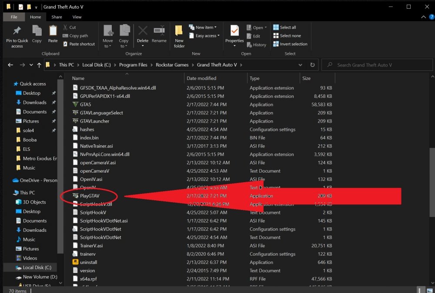Click the red X Delete icon
Viewport: 435px width, 293px height.
(x=143, y=31)
